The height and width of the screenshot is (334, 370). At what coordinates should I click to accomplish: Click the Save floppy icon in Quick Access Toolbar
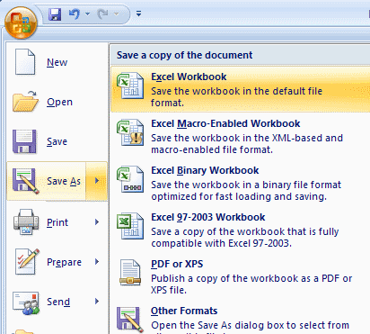point(55,14)
